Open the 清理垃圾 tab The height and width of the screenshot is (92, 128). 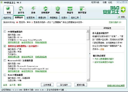[x=42, y=18]
